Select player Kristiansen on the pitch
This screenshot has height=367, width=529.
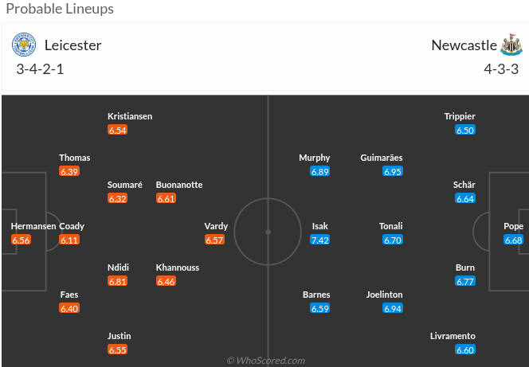pos(129,116)
